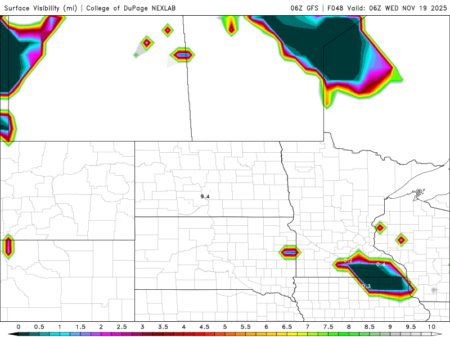Click the 'Surface Visibility (mi)' title text
450x337 pixels.
[40, 8]
